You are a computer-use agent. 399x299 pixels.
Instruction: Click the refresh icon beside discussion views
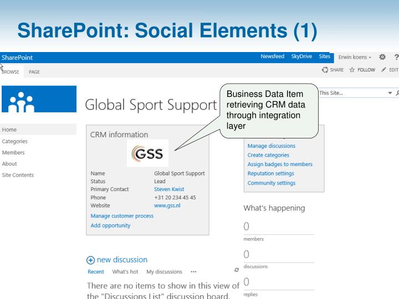237,270
